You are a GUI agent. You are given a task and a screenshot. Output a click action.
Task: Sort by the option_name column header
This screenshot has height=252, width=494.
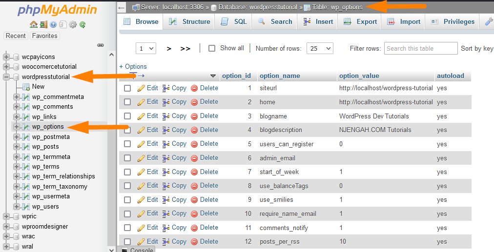click(280, 76)
